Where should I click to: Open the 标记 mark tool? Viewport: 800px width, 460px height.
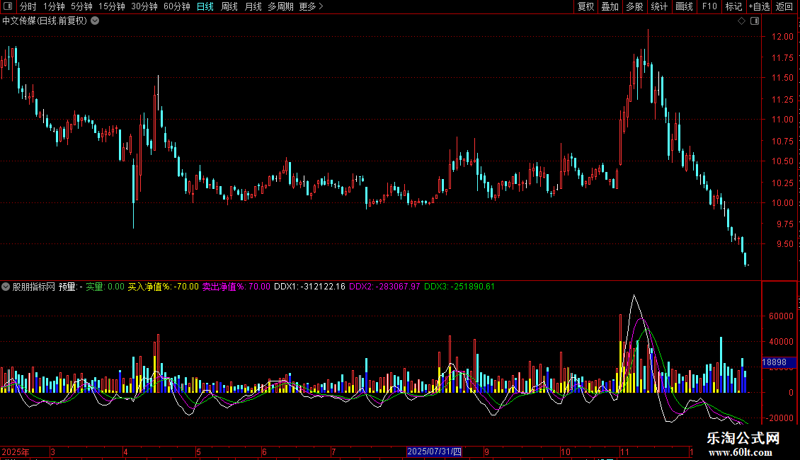click(x=733, y=6)
